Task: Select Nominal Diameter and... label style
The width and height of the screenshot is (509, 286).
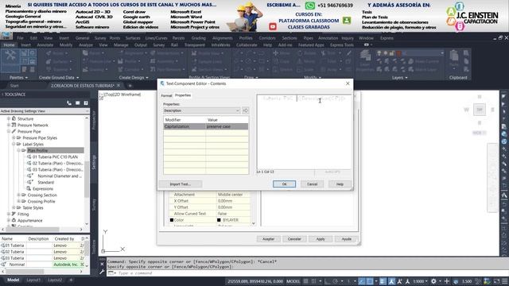Action: pos(60,176)
